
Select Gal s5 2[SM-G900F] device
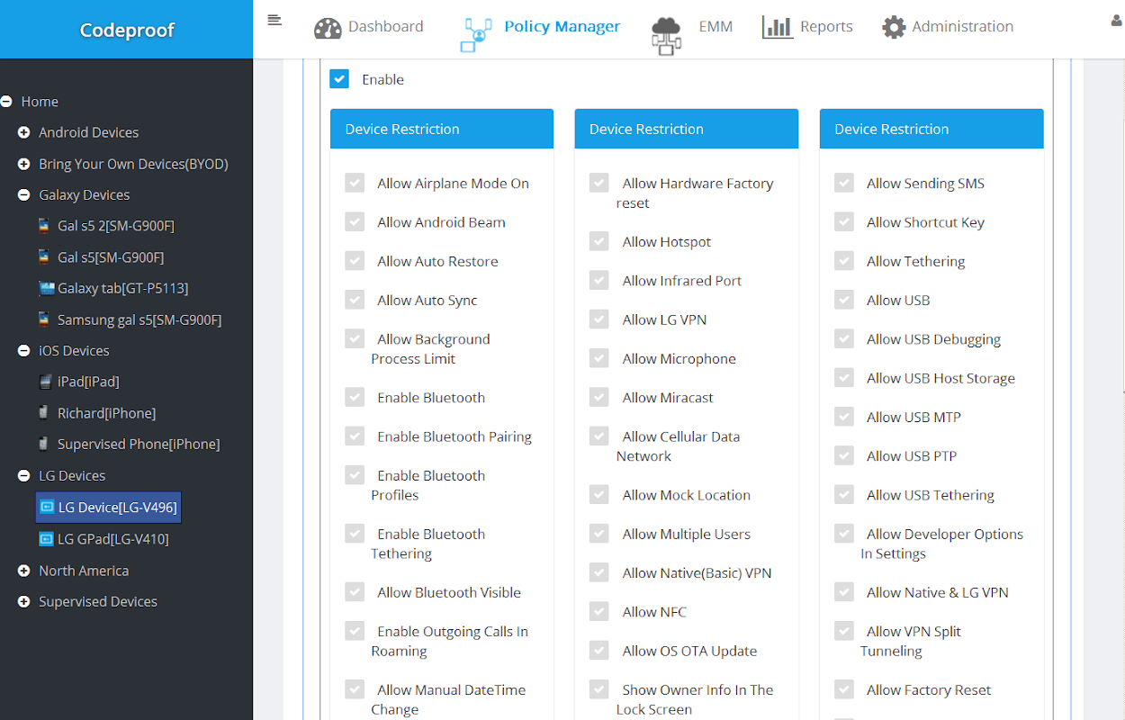pos(116,226)
